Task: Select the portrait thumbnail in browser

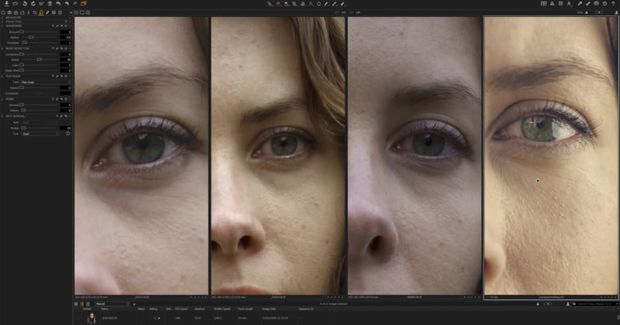Action: (x=91, y=317)
